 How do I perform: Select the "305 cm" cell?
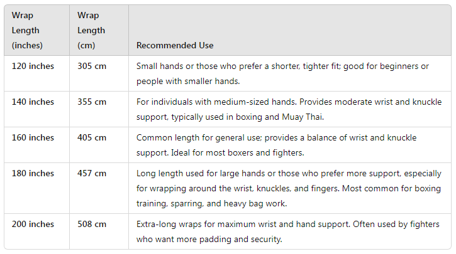coord(91,66)
